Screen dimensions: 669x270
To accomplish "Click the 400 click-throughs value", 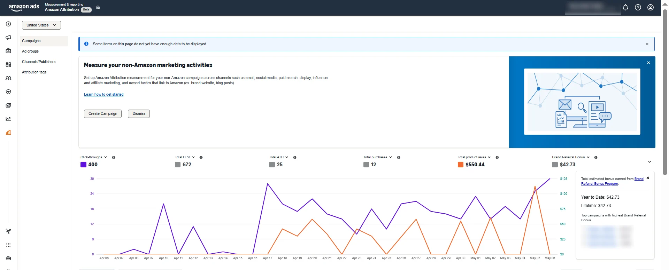I will tap(93, 165).
